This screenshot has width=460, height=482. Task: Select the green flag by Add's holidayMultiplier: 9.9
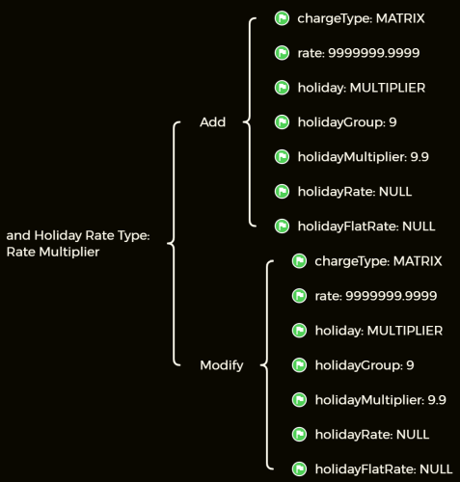coord(282,157)
